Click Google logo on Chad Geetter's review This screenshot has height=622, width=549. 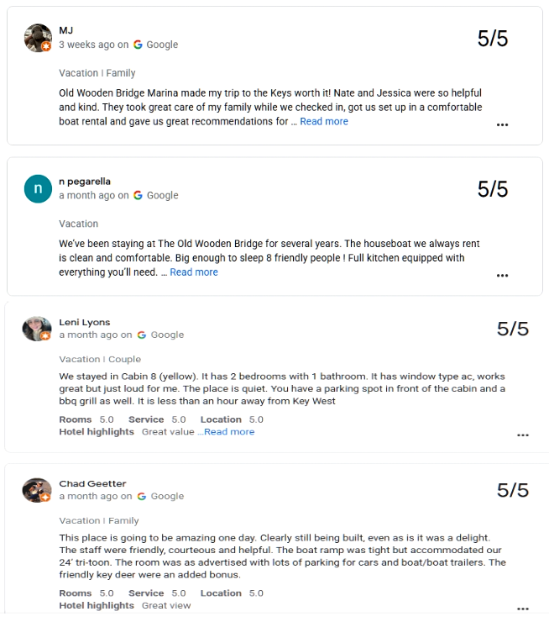coord(142,496)
